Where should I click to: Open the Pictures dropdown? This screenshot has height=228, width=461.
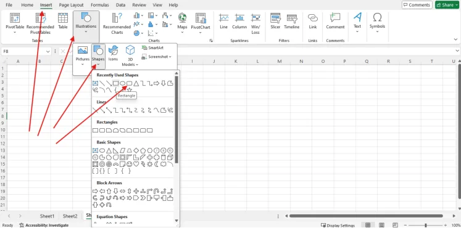[x=83, y=64]
